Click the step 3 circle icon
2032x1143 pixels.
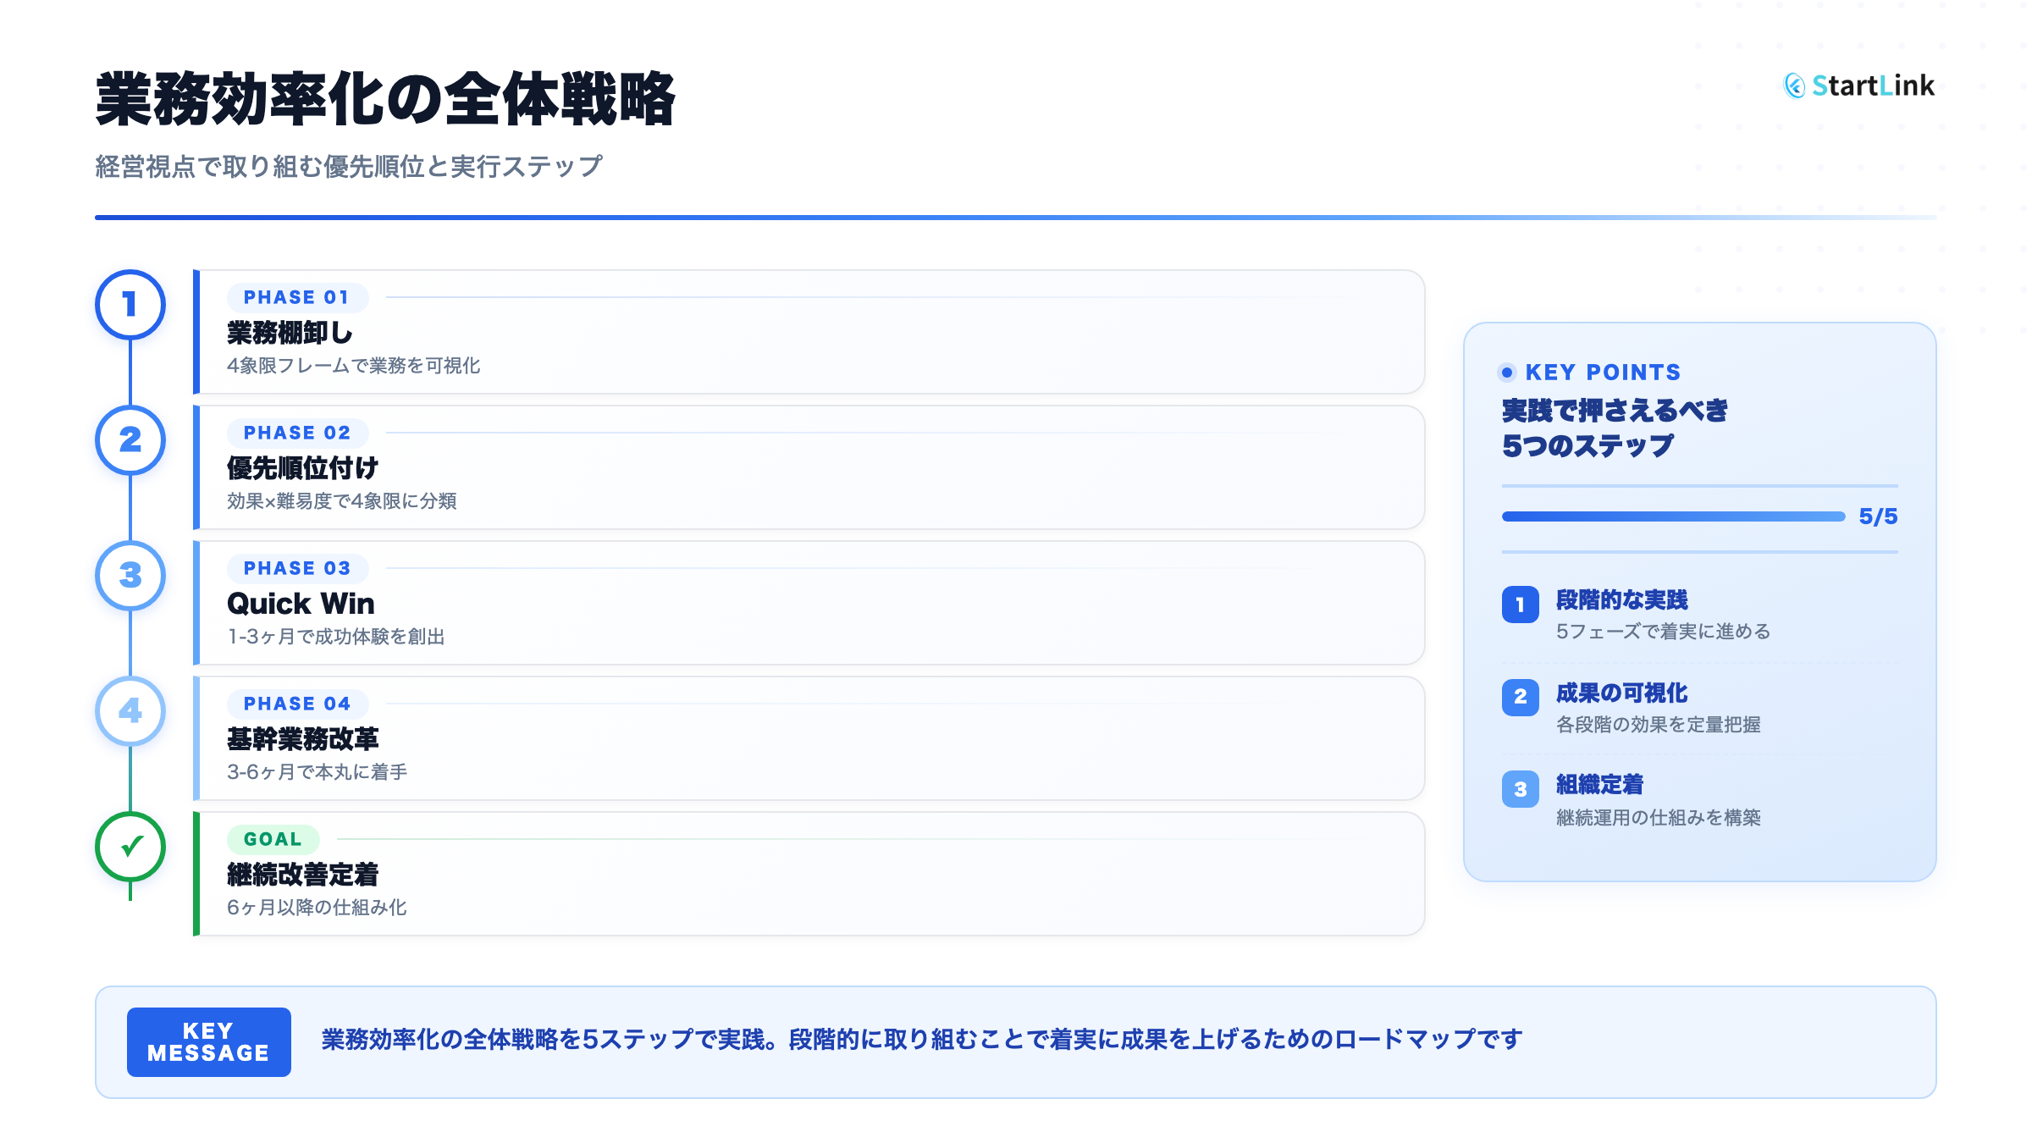[130, 576]
